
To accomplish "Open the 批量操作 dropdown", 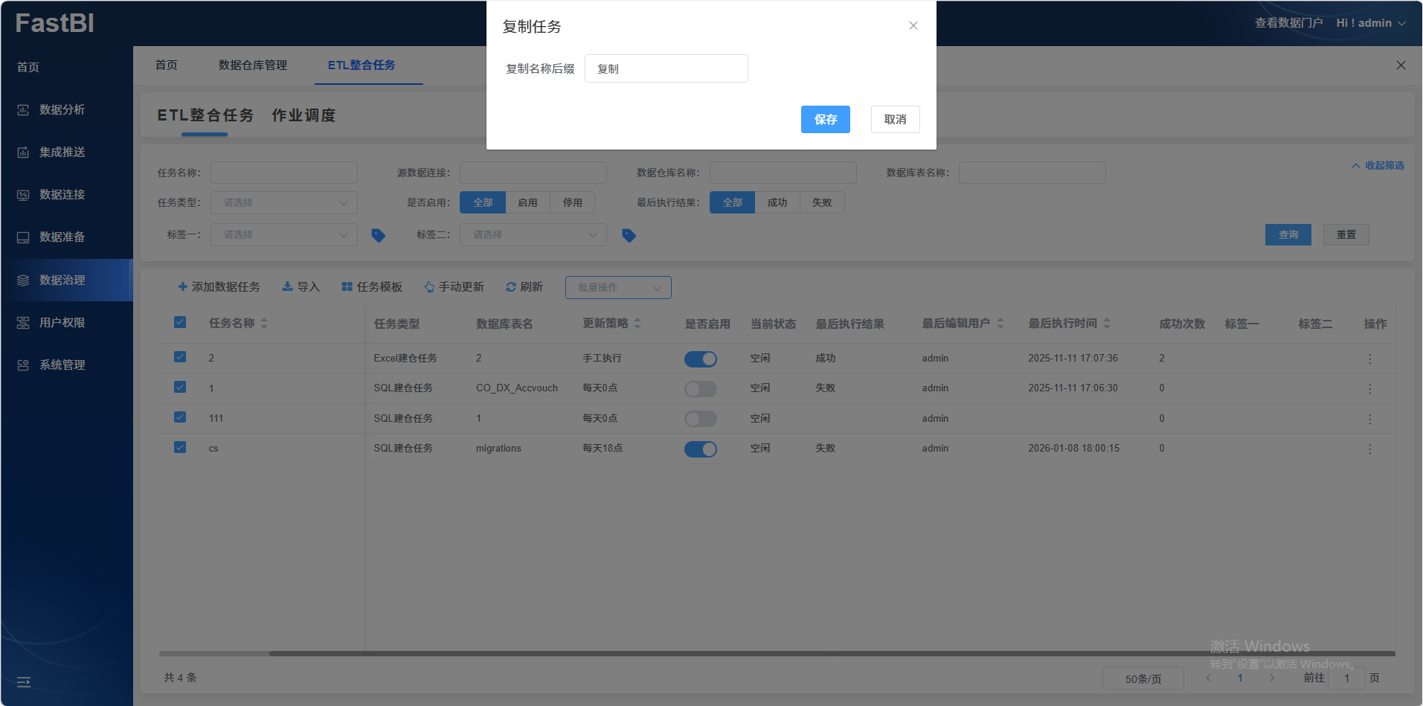I will pos(617,287).
